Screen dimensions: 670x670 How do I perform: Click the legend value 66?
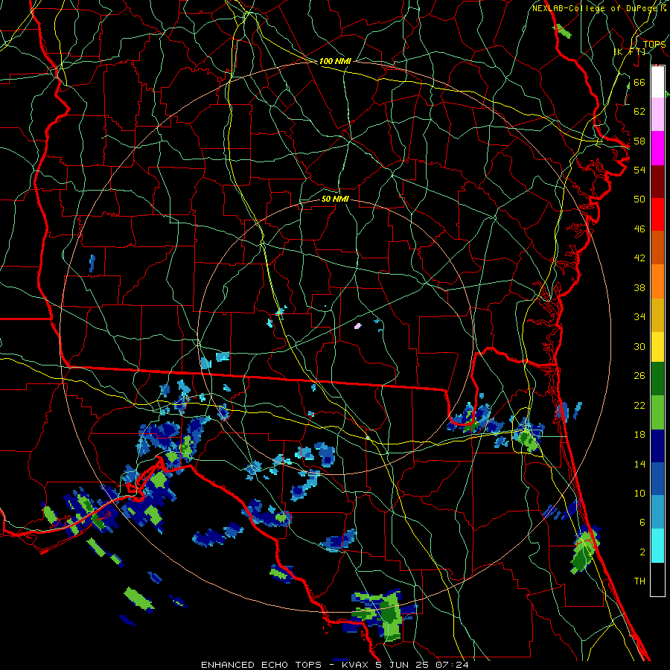point(639,82)
